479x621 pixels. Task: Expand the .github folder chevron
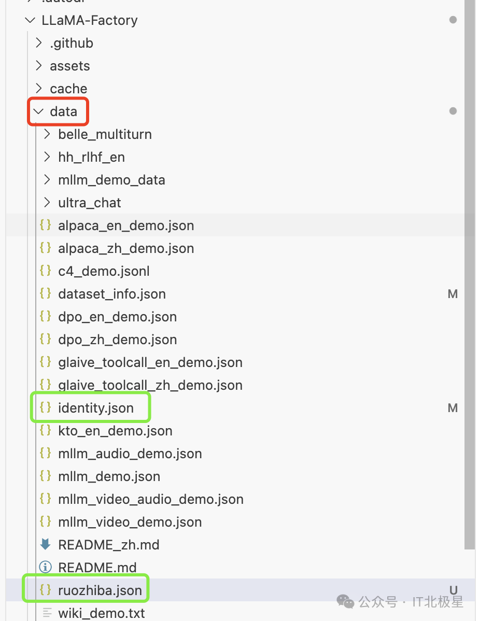38,43
